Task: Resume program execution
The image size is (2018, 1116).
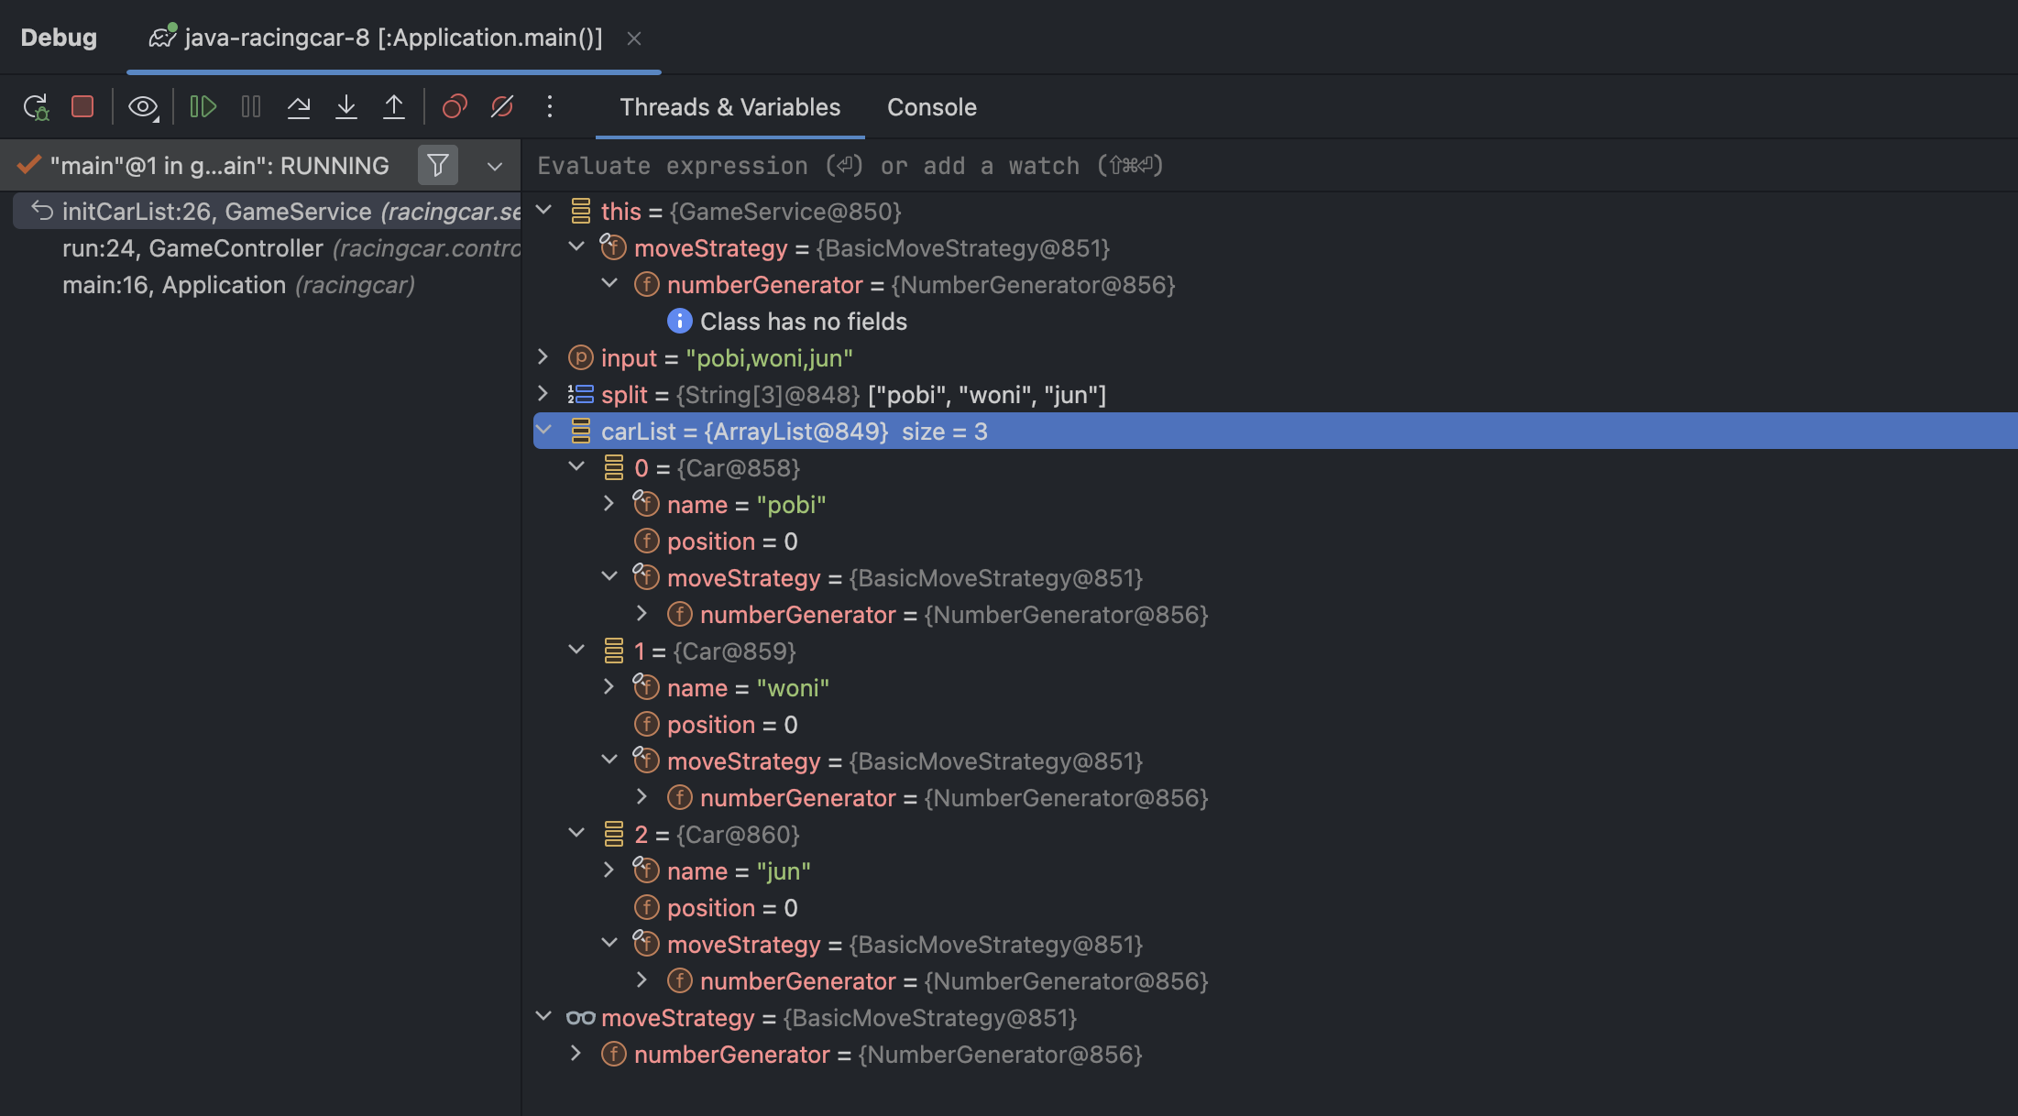Action: click(203, 107)
